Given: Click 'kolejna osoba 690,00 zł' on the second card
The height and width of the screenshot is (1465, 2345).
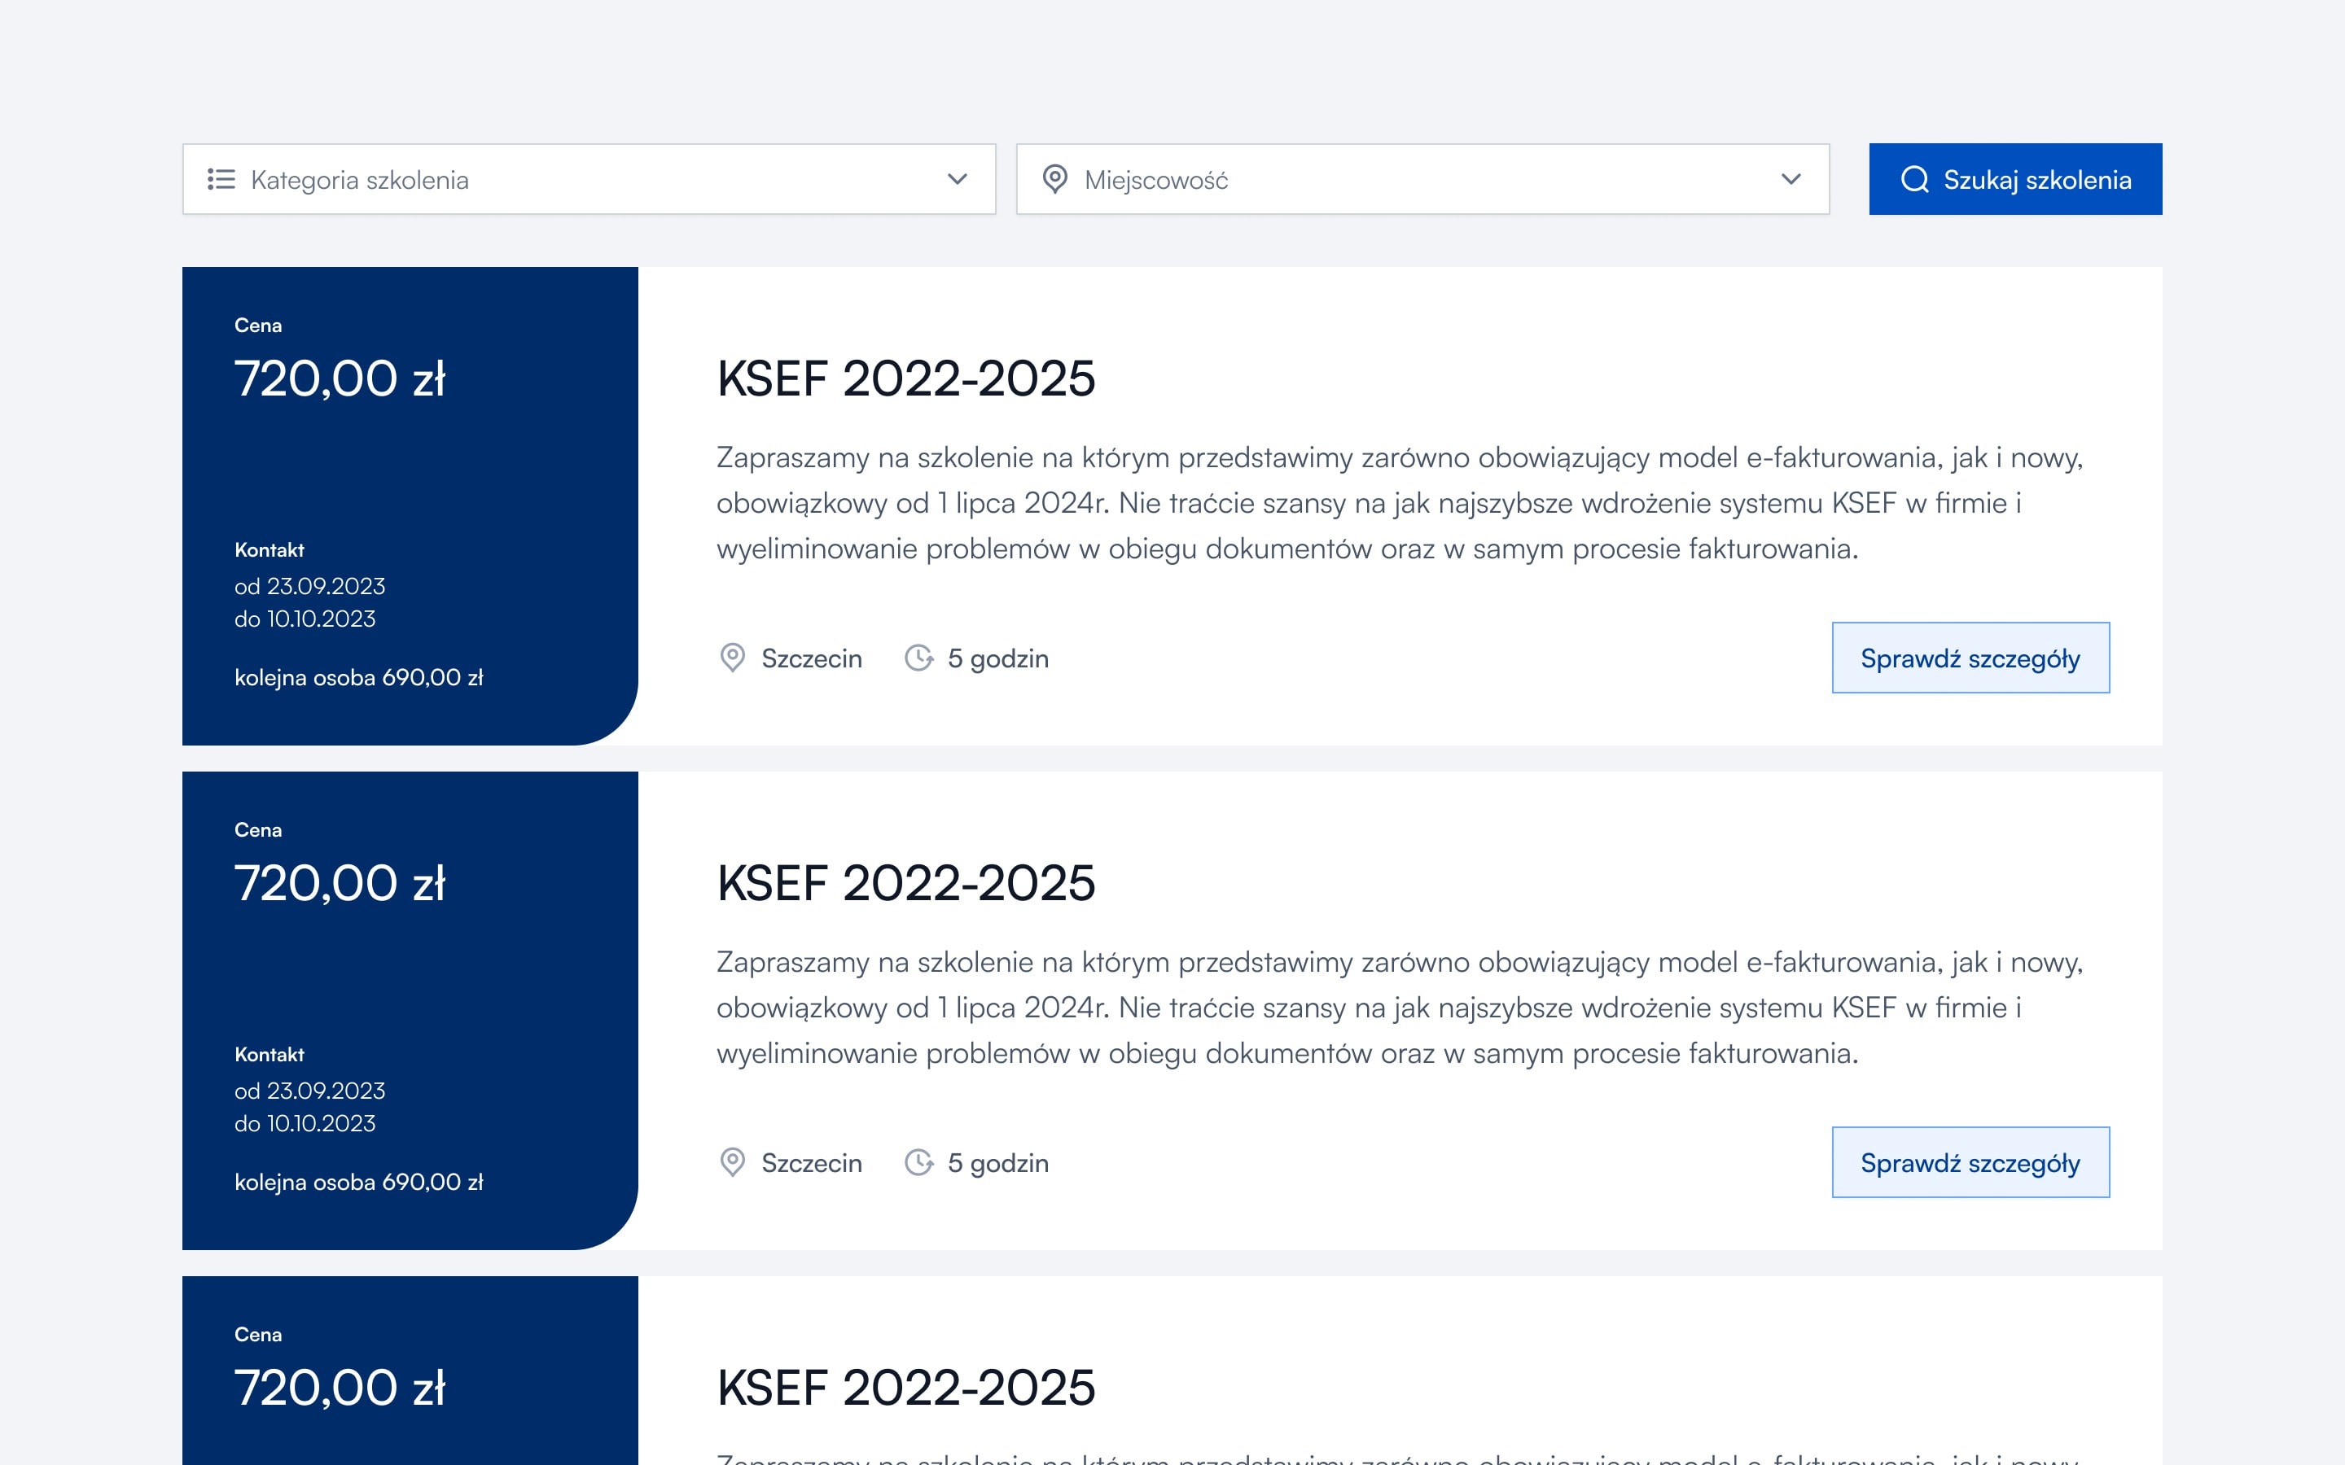Looking at the screenshot, I should pyautogui.click(x=358, y=1182).
